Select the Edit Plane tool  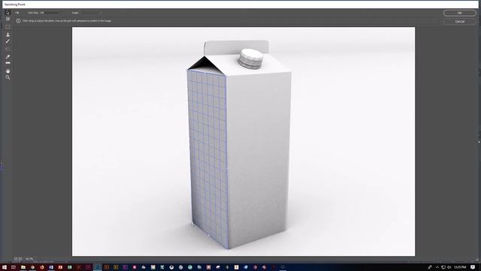(x=8, y=13)
